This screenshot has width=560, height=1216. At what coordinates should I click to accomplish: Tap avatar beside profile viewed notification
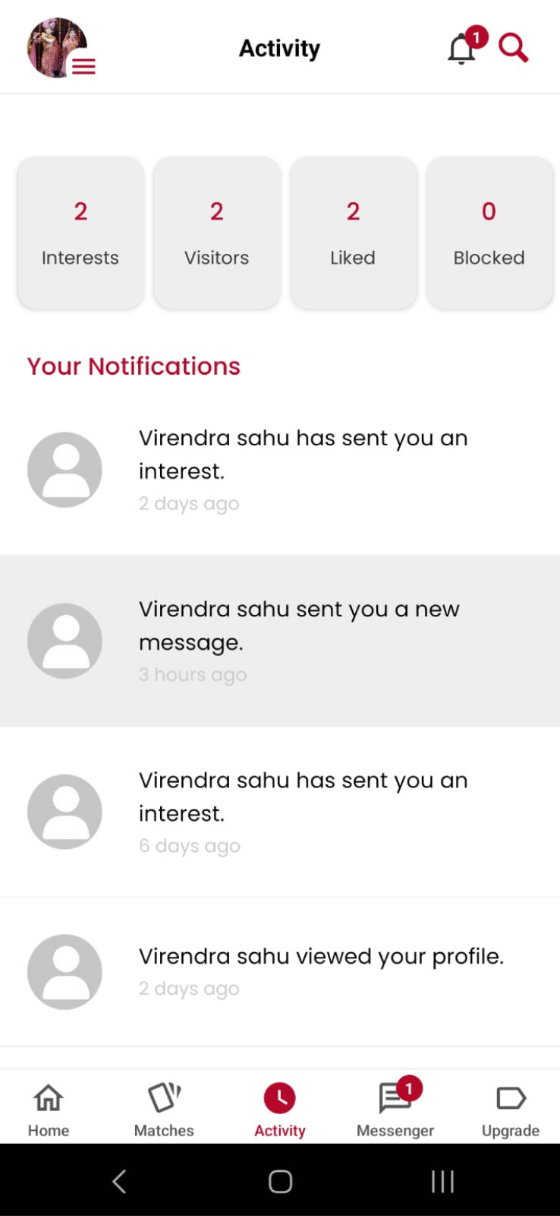coord(64,971)
